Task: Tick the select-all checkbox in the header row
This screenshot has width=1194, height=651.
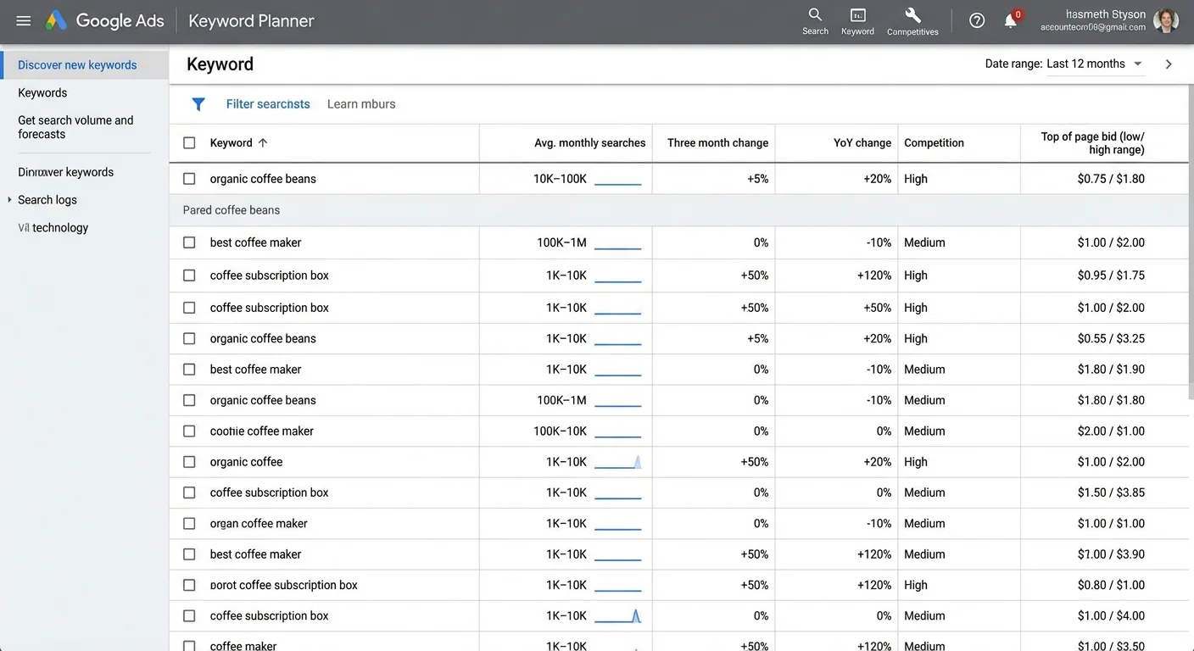Action: pyautogui.click(x=189, y=142)
